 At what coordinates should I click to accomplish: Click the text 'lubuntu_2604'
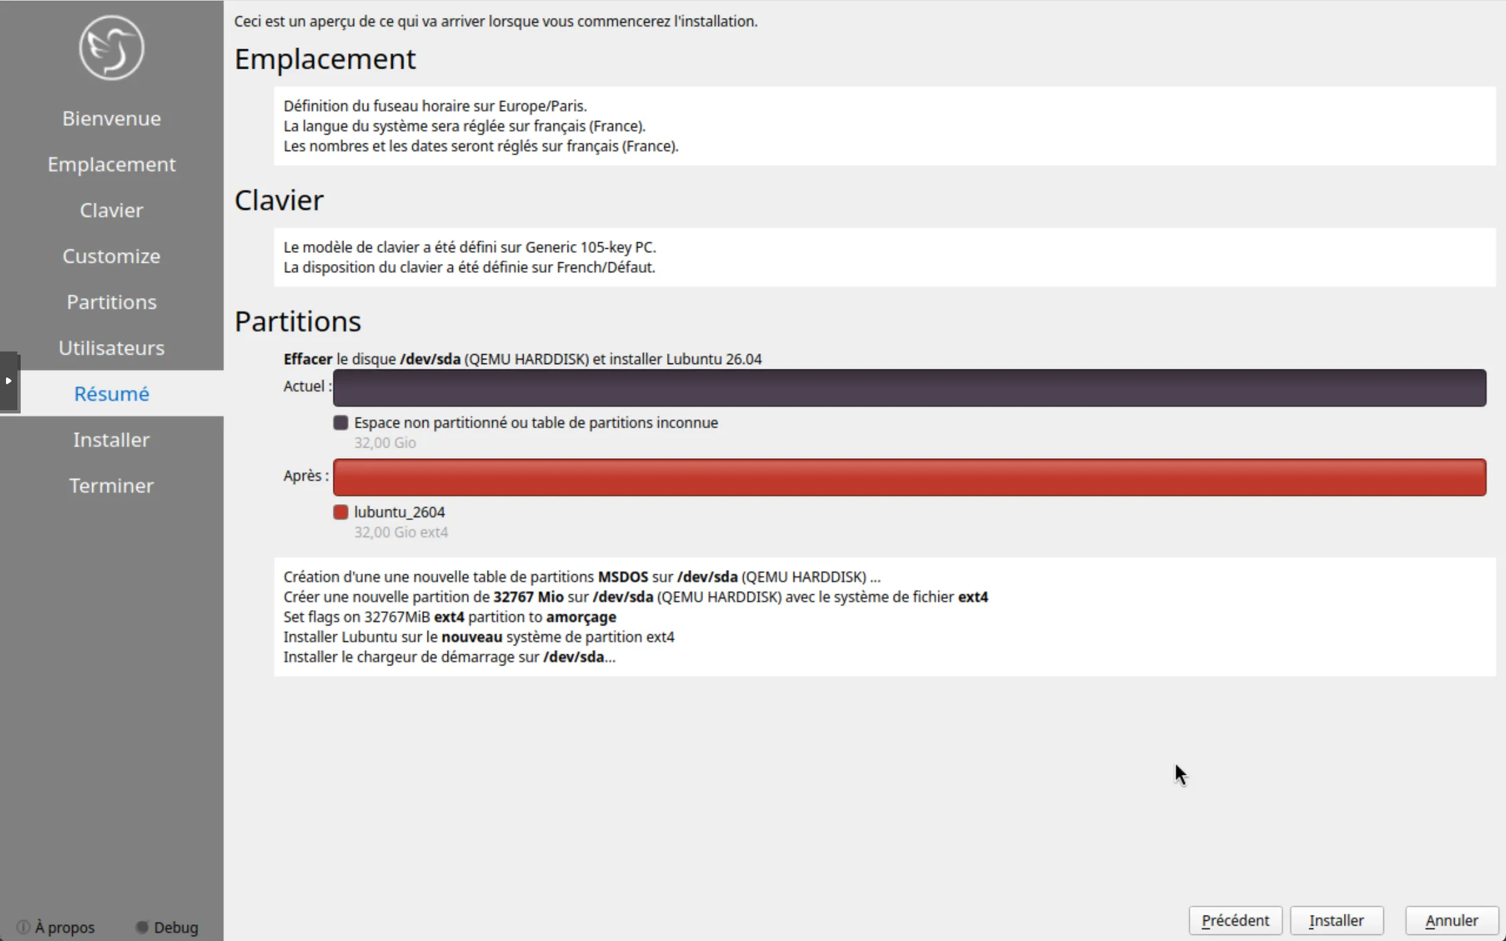[x=400, y=512]
